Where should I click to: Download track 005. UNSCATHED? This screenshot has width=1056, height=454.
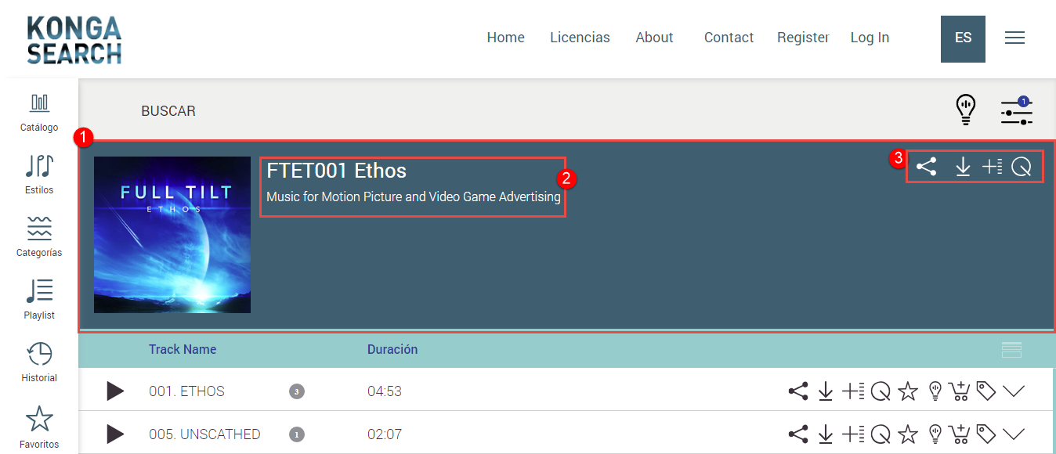825,434
